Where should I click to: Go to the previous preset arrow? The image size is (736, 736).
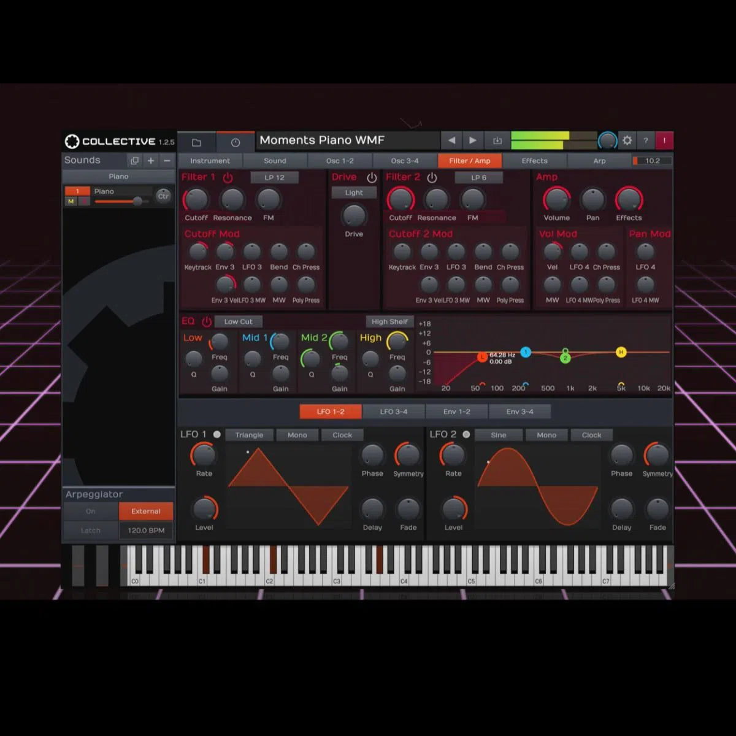451,140
